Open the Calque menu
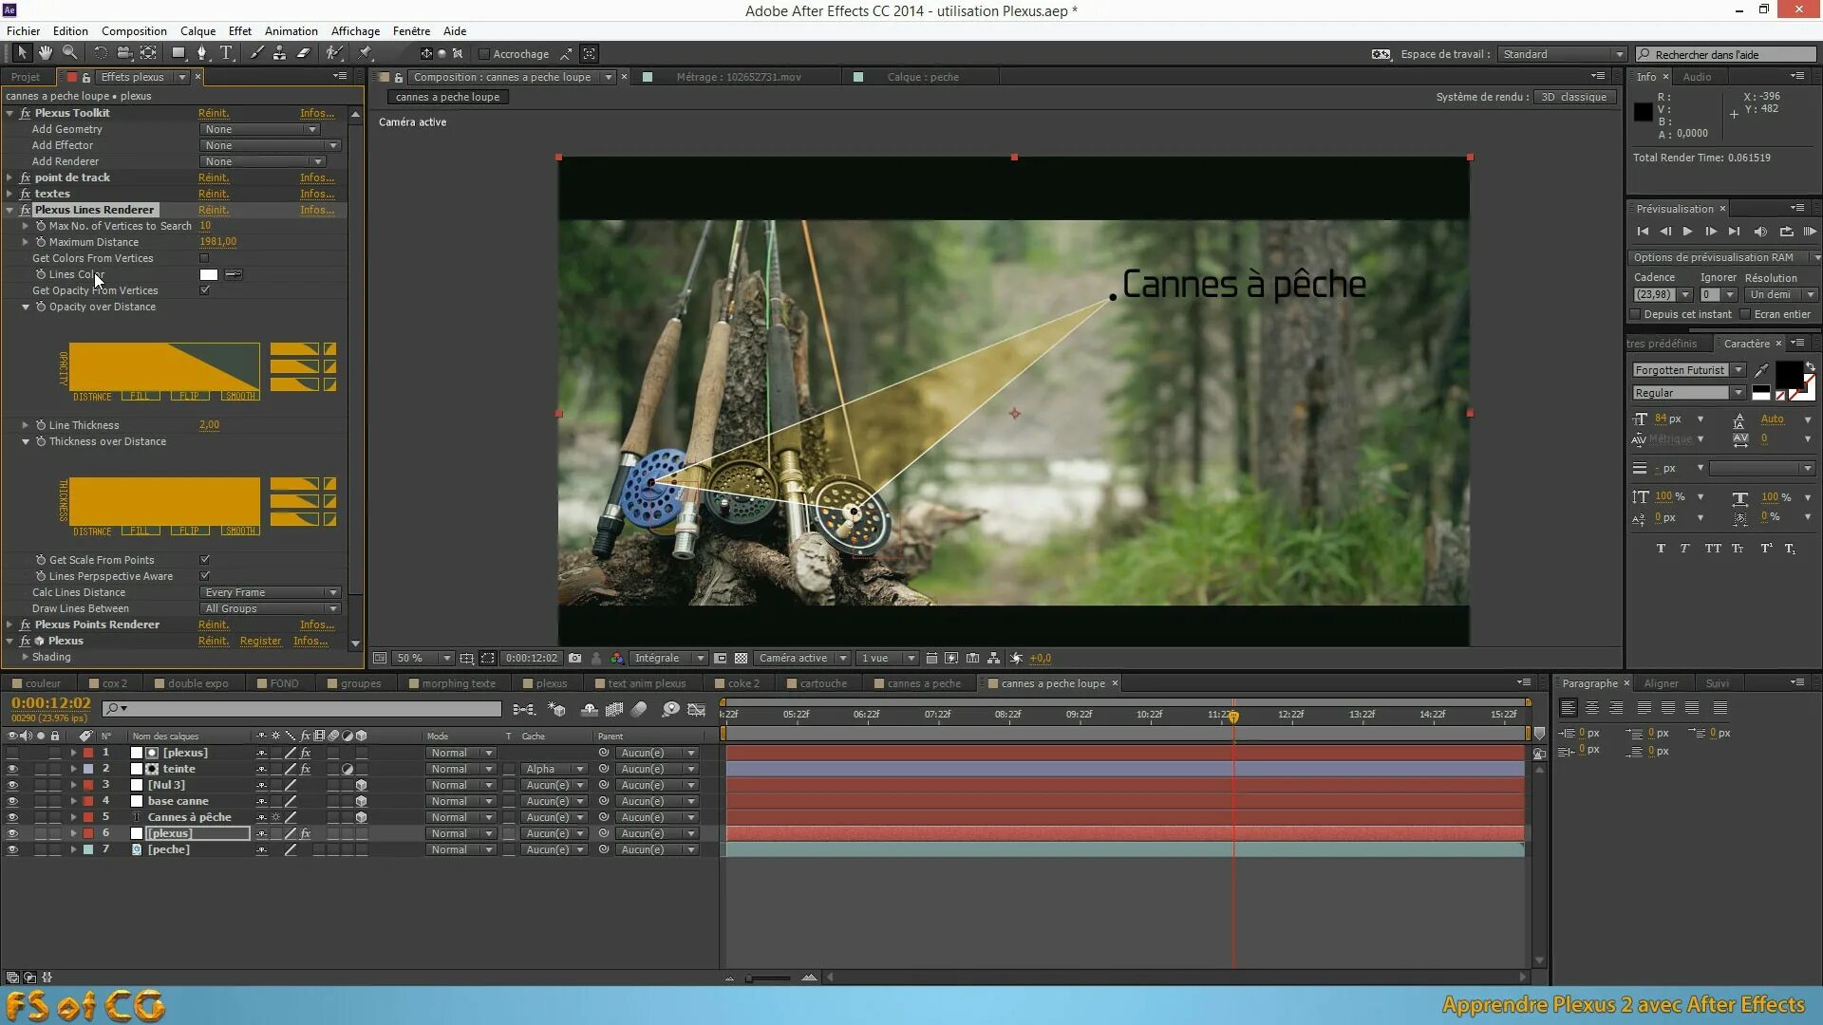This screenshot has height=1025, width=1823. coord(197,30)
